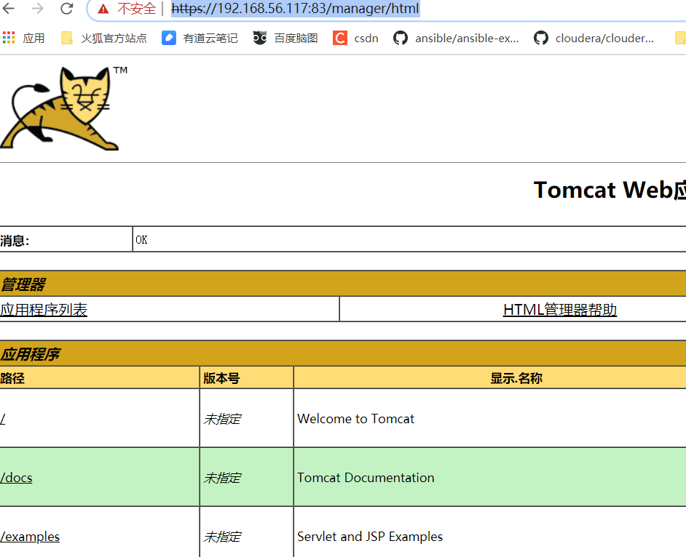Click 未指定 in the /examples row
The image size is (686, 557).
pos(222,537)
